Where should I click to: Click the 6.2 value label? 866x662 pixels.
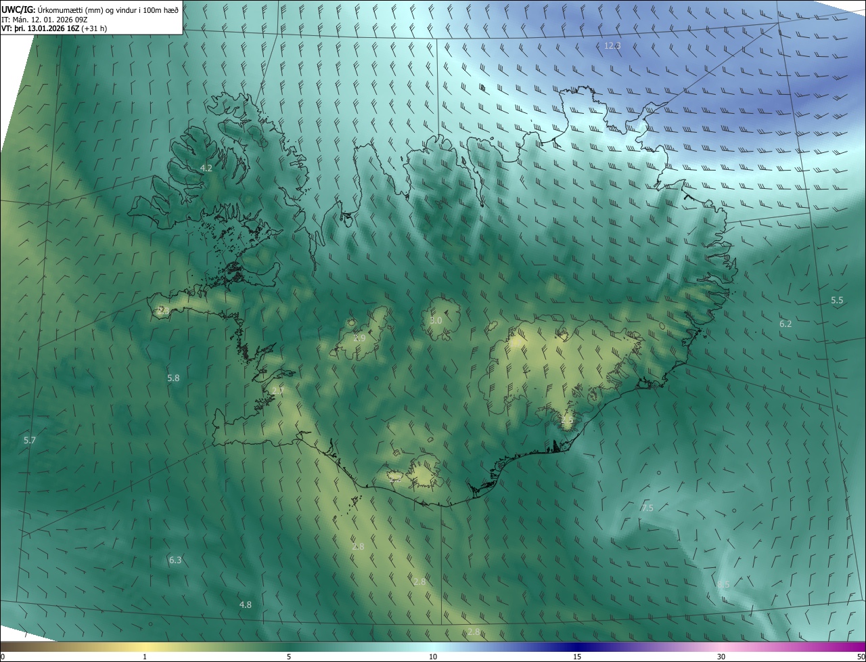tap(785, 324)
